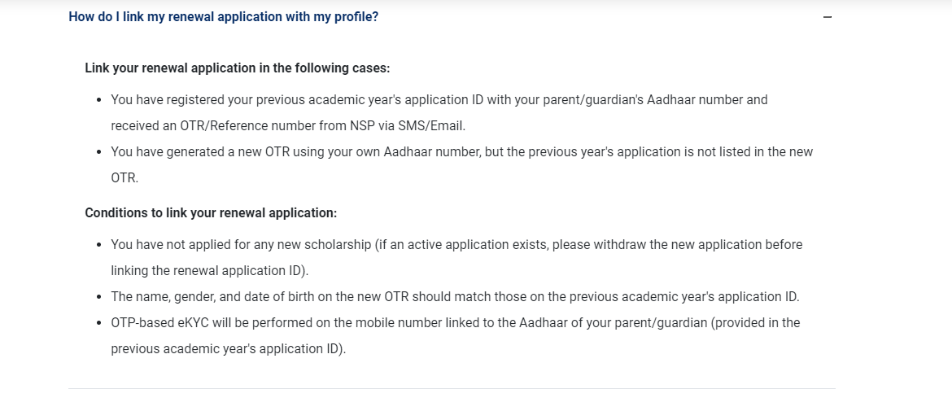This screenshot has height=411, width=952.
Task: Click 'Conditions to link your renewal application' heading
Action: (211, 212)
